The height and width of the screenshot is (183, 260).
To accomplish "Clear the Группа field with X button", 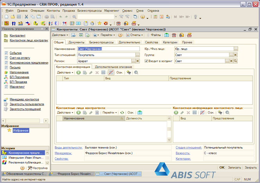I will tap(235, 55).
